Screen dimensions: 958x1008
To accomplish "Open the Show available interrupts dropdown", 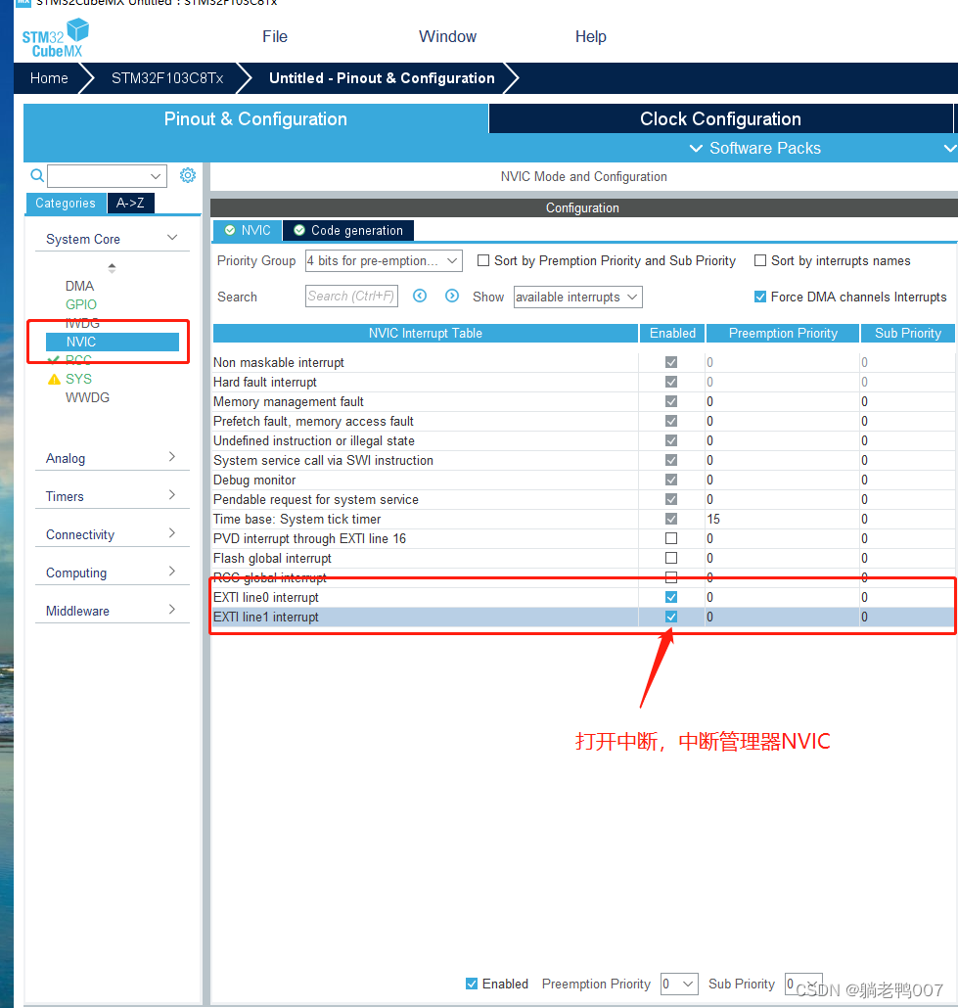I will [x=577, y=297].
